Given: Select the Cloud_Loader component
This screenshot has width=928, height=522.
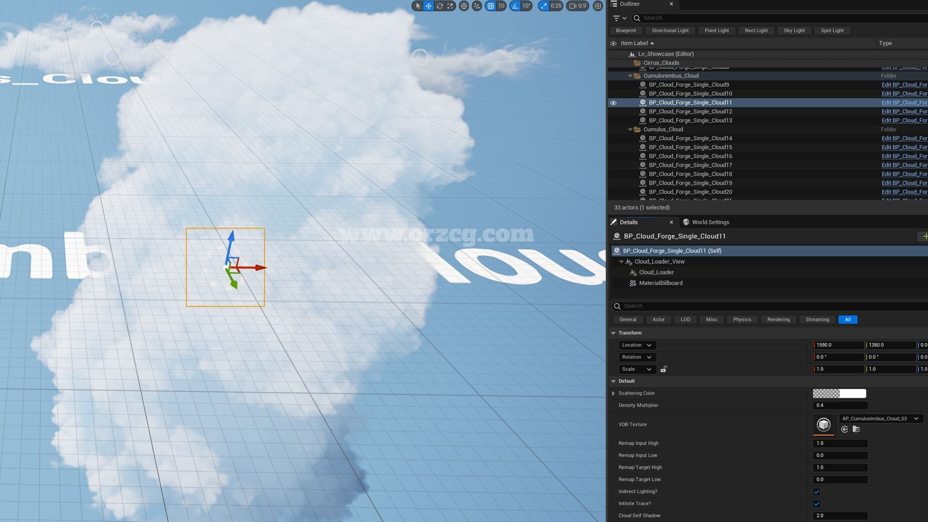Looking at the screenshot, I should (656, 272).
